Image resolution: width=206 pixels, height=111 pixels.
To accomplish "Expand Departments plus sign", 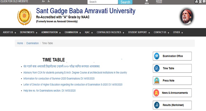I will pos(36,33).
